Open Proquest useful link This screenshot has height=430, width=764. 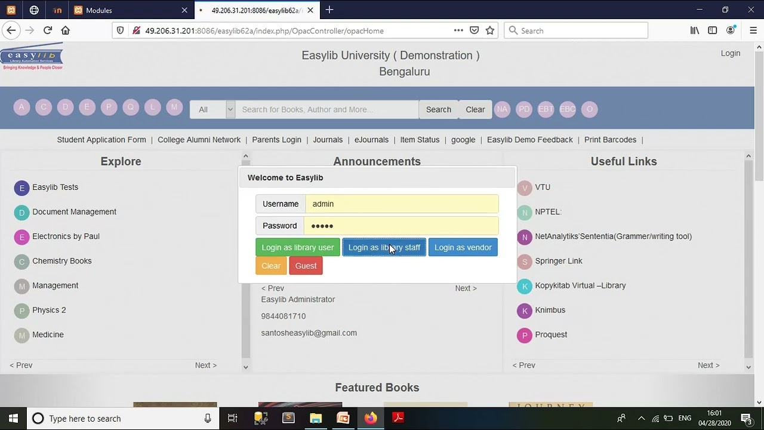[551, 334]
